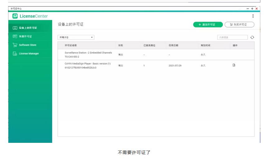Image resolution: width=270 pixels, height=162 pixels.
Task: Click the Software Store cart icon
Action: (15, 45)
